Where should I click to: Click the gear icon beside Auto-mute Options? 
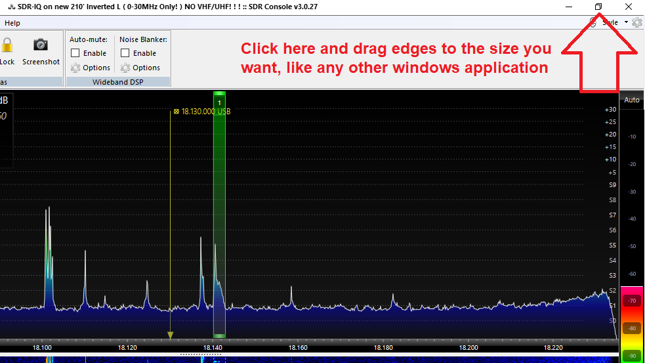pos(75,68)
